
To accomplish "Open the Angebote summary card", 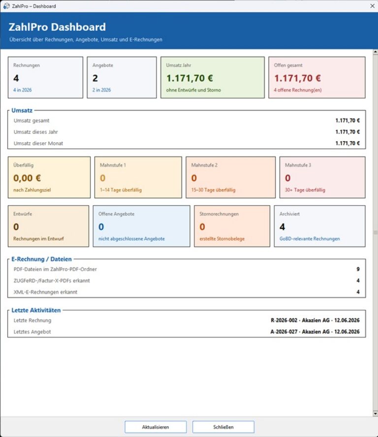I will (122, 77).
